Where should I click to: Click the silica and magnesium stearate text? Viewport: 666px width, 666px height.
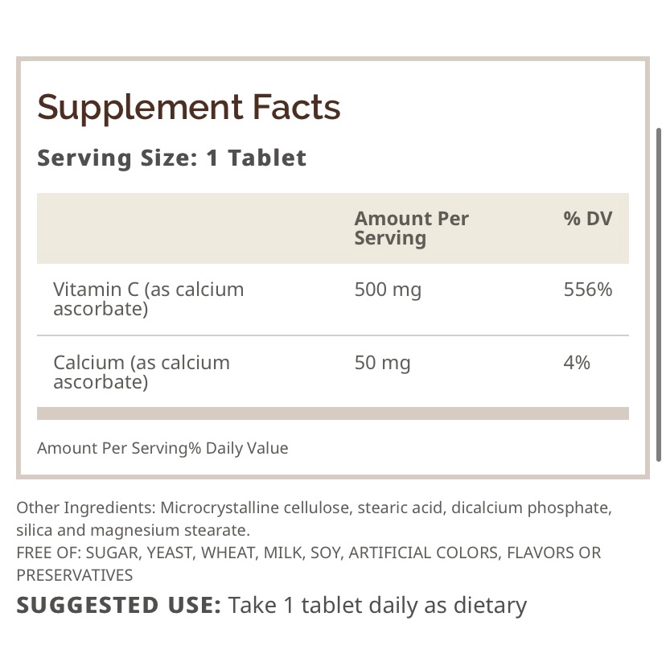pyautogui.click(x=133, y=531)
